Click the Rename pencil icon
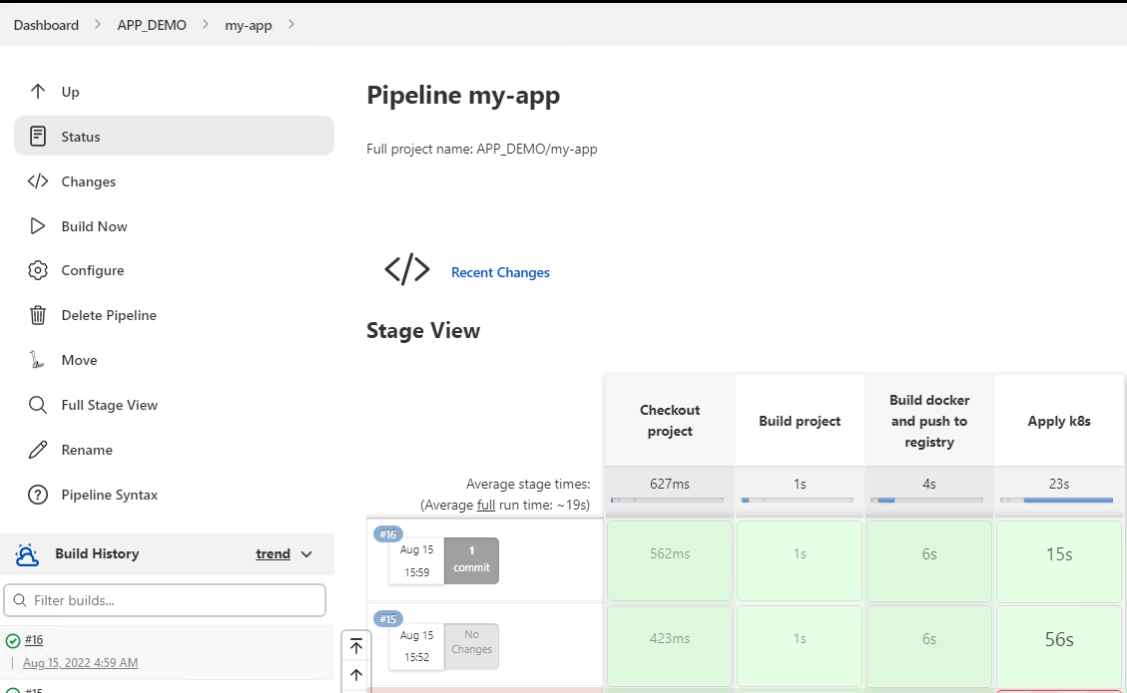This screenshot has width=1127, height=693. [38, 450]
